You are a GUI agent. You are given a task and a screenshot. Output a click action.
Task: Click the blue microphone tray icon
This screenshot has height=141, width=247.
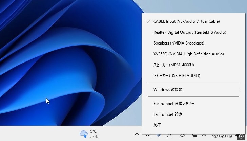pos(158,135)
